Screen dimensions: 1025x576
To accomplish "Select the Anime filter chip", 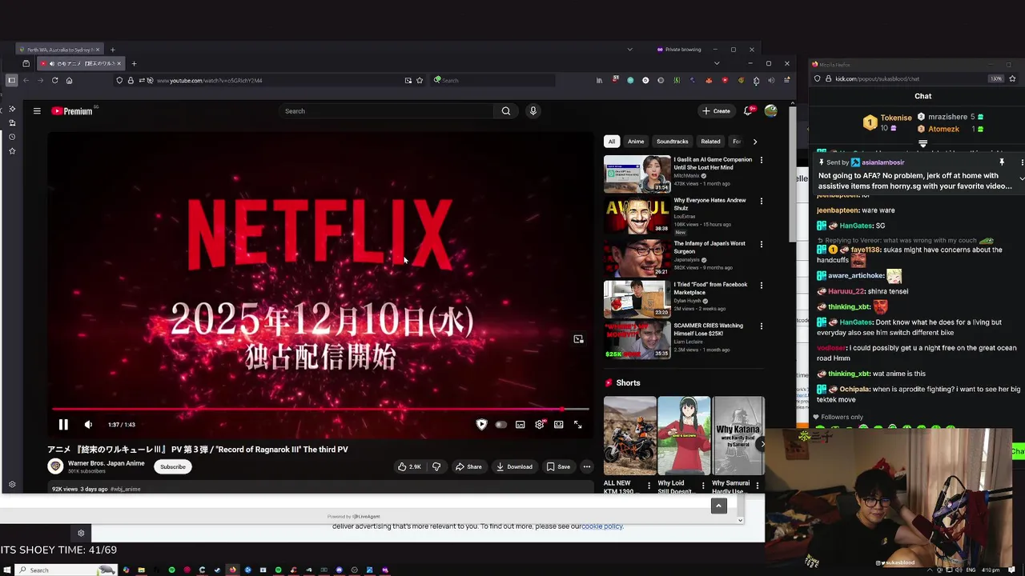I will click(636, 142).
